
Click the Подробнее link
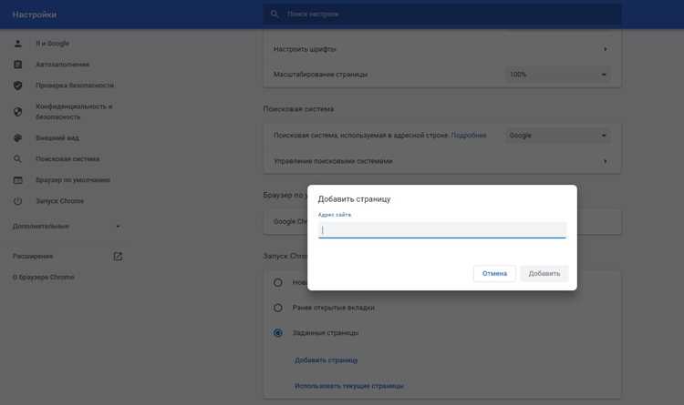[469, 136]
